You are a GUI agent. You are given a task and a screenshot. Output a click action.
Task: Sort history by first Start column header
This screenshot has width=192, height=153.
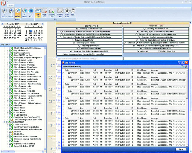pyautogui.click(x=82, y=70)
